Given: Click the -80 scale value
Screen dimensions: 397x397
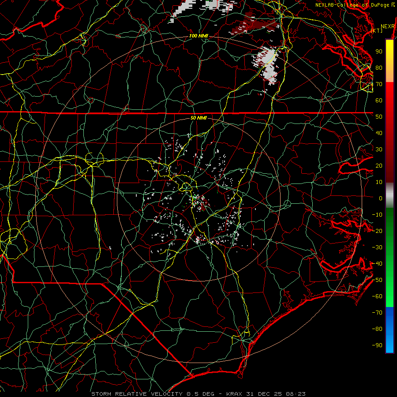Looking at the screenshot, I should 377,329.
